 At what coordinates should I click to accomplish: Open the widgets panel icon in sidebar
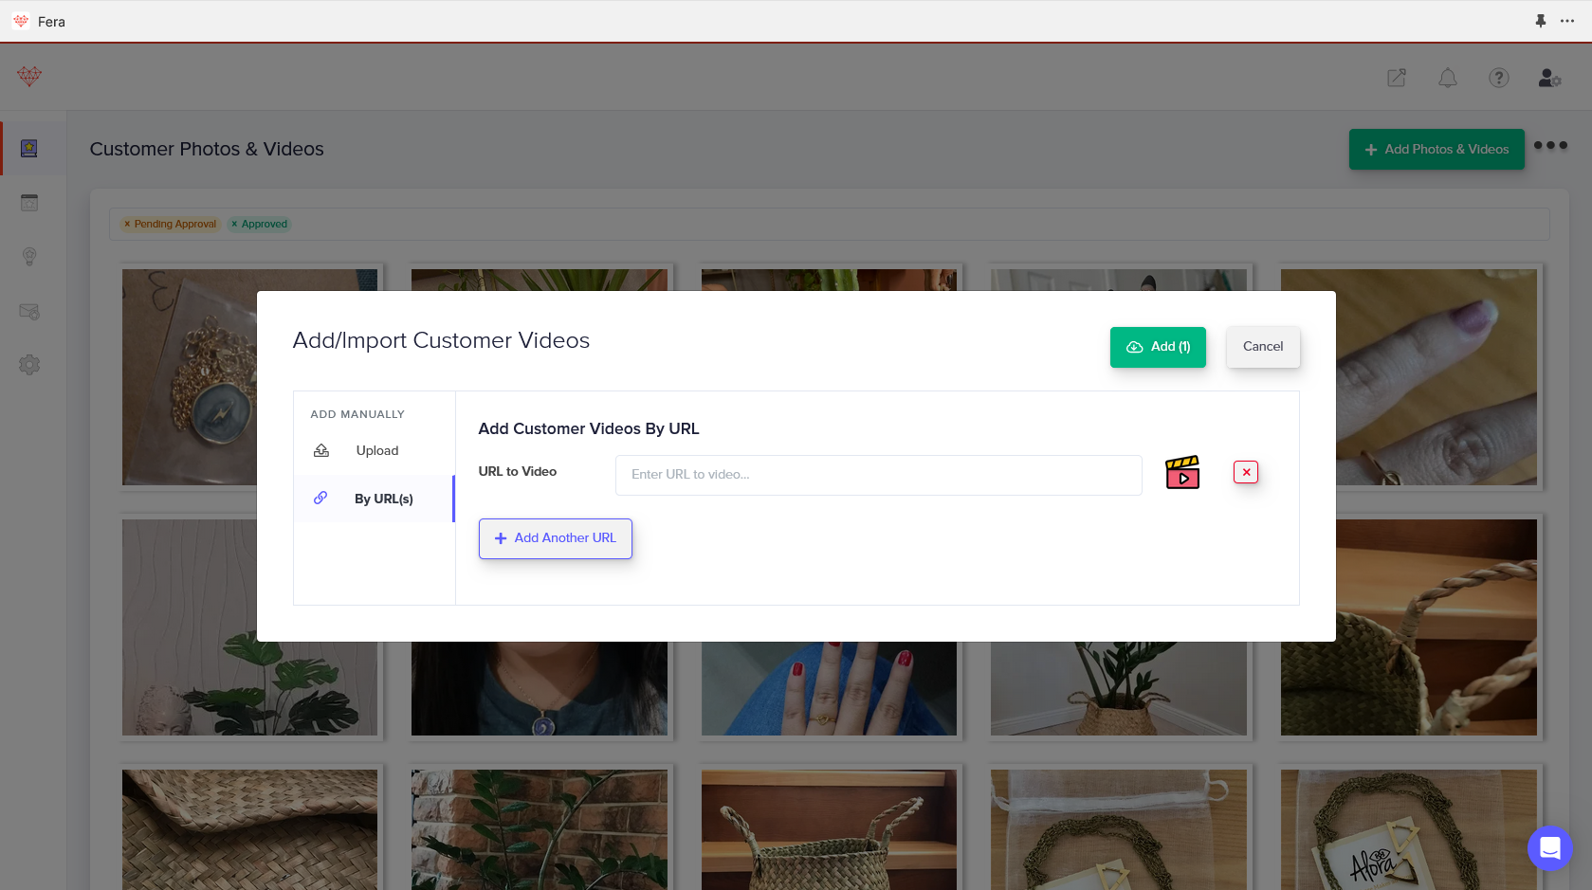pyautogui.click(x=29, y=202)
